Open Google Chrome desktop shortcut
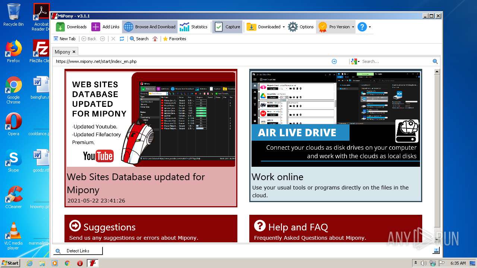The height and width of the screenshot is (268, 477). 13,90
